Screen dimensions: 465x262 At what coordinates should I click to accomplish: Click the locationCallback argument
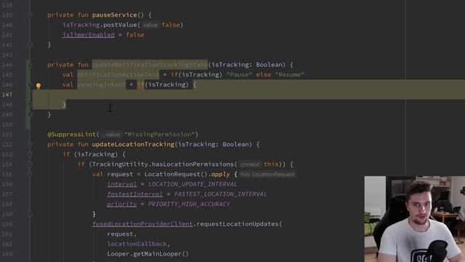(x=137, y=244)
